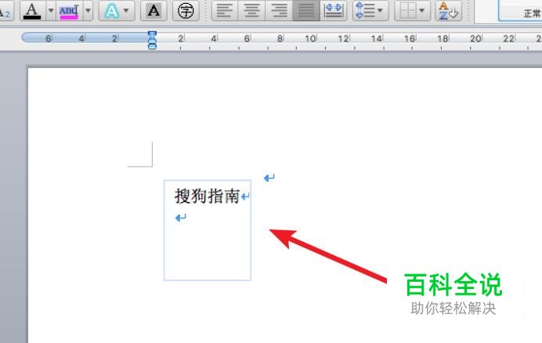Apply character shading to text
The image size is (542, 343).
(x=154, y=11)
